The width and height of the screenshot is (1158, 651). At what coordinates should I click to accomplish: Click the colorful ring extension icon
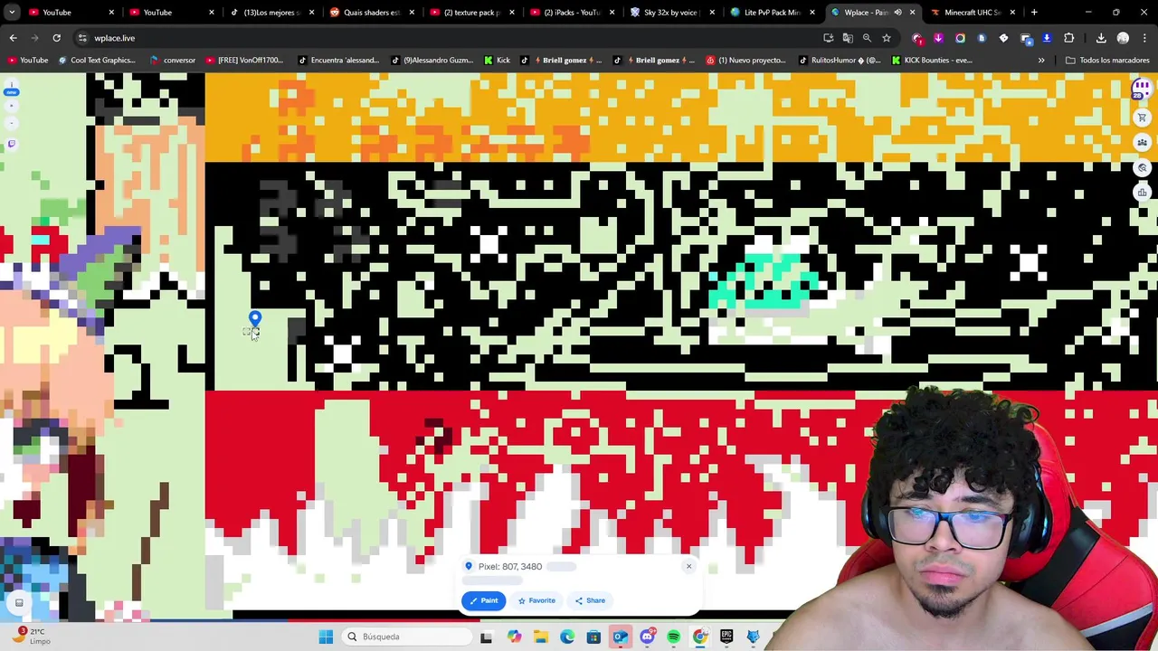(x=960, y=38)
